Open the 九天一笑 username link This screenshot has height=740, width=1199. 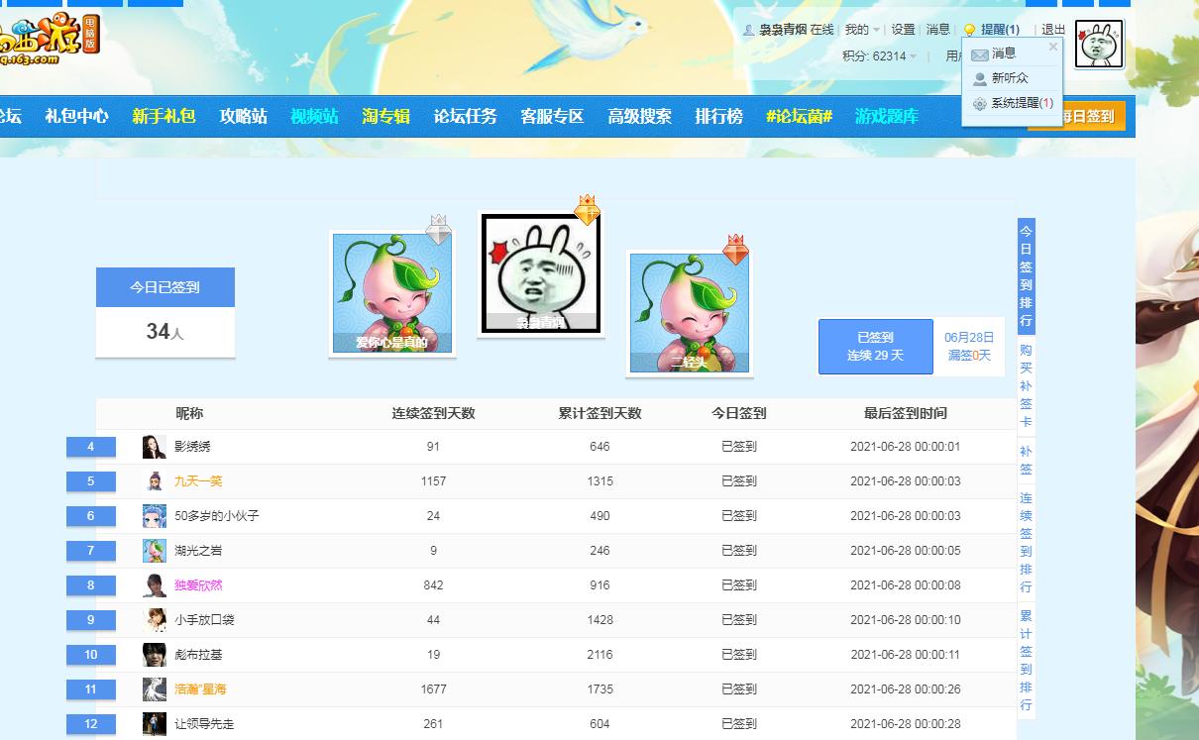coord(198,481)
